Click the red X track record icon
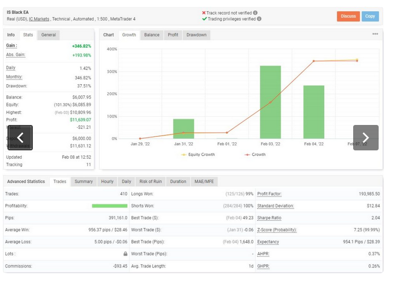The width and height of the screenshot is (394, 296). tap(204, 13)
